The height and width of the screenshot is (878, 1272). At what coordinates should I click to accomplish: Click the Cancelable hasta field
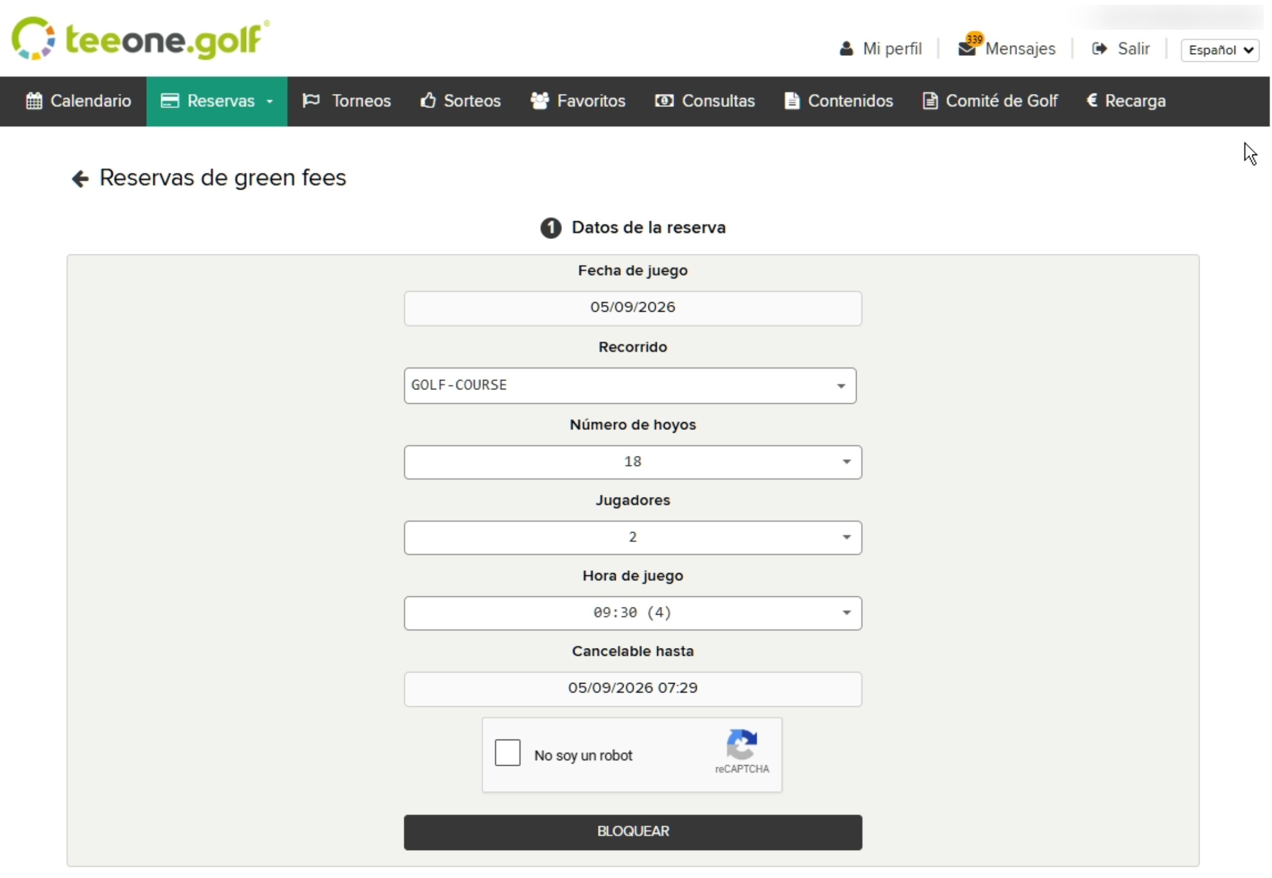tap(633, 689)
